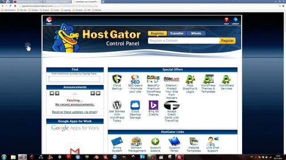Go to next announcement arrow
Screen dimensions: 286x160
[x=93, y=93]
